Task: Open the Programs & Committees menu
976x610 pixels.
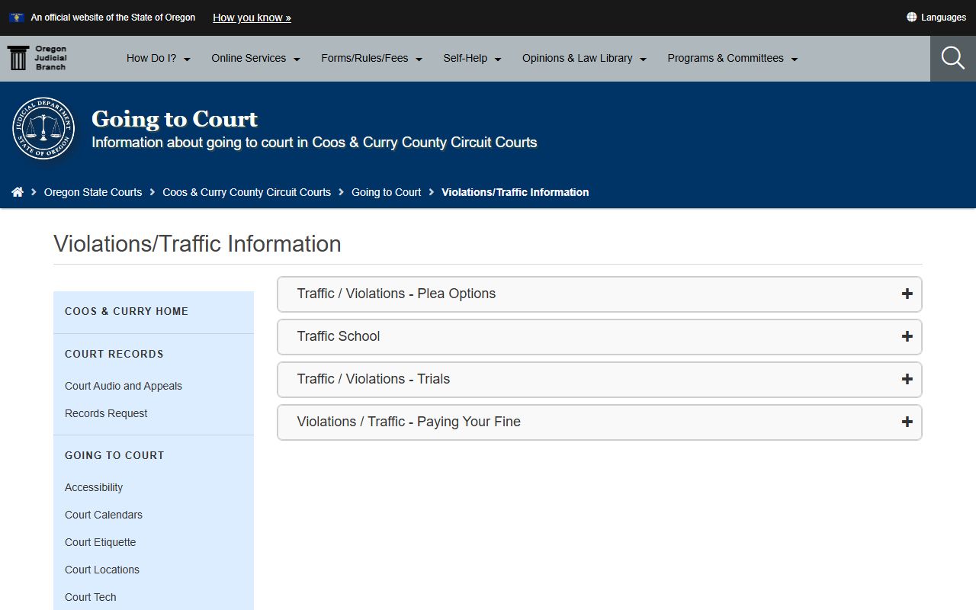Action: point(733,58)
